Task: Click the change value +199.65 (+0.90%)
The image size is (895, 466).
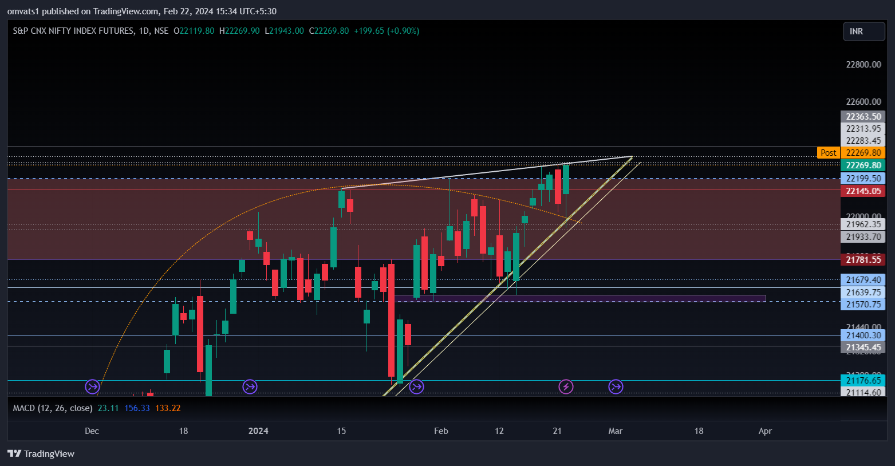Action: click(x=387, y=31)
